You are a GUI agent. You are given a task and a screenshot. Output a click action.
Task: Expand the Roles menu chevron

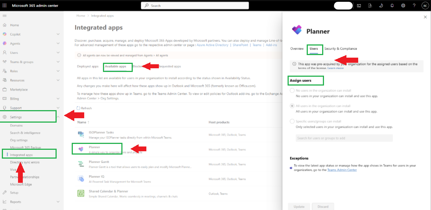pos(58,71)
